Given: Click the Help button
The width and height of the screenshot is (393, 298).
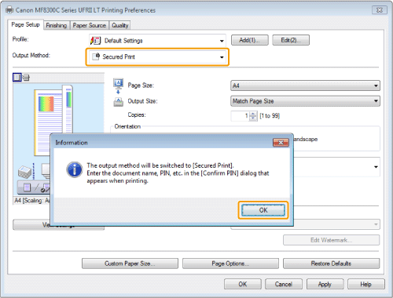Looking at the screenshot, I should (x=366, y=284).
